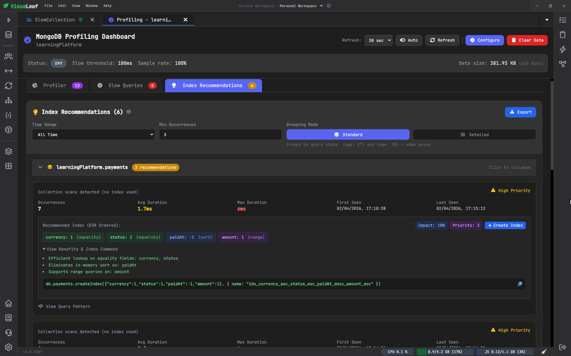Click the paidAt: -1 (sort) field chip
Viewport: 571px width, 356px height.
coord(191,237)
